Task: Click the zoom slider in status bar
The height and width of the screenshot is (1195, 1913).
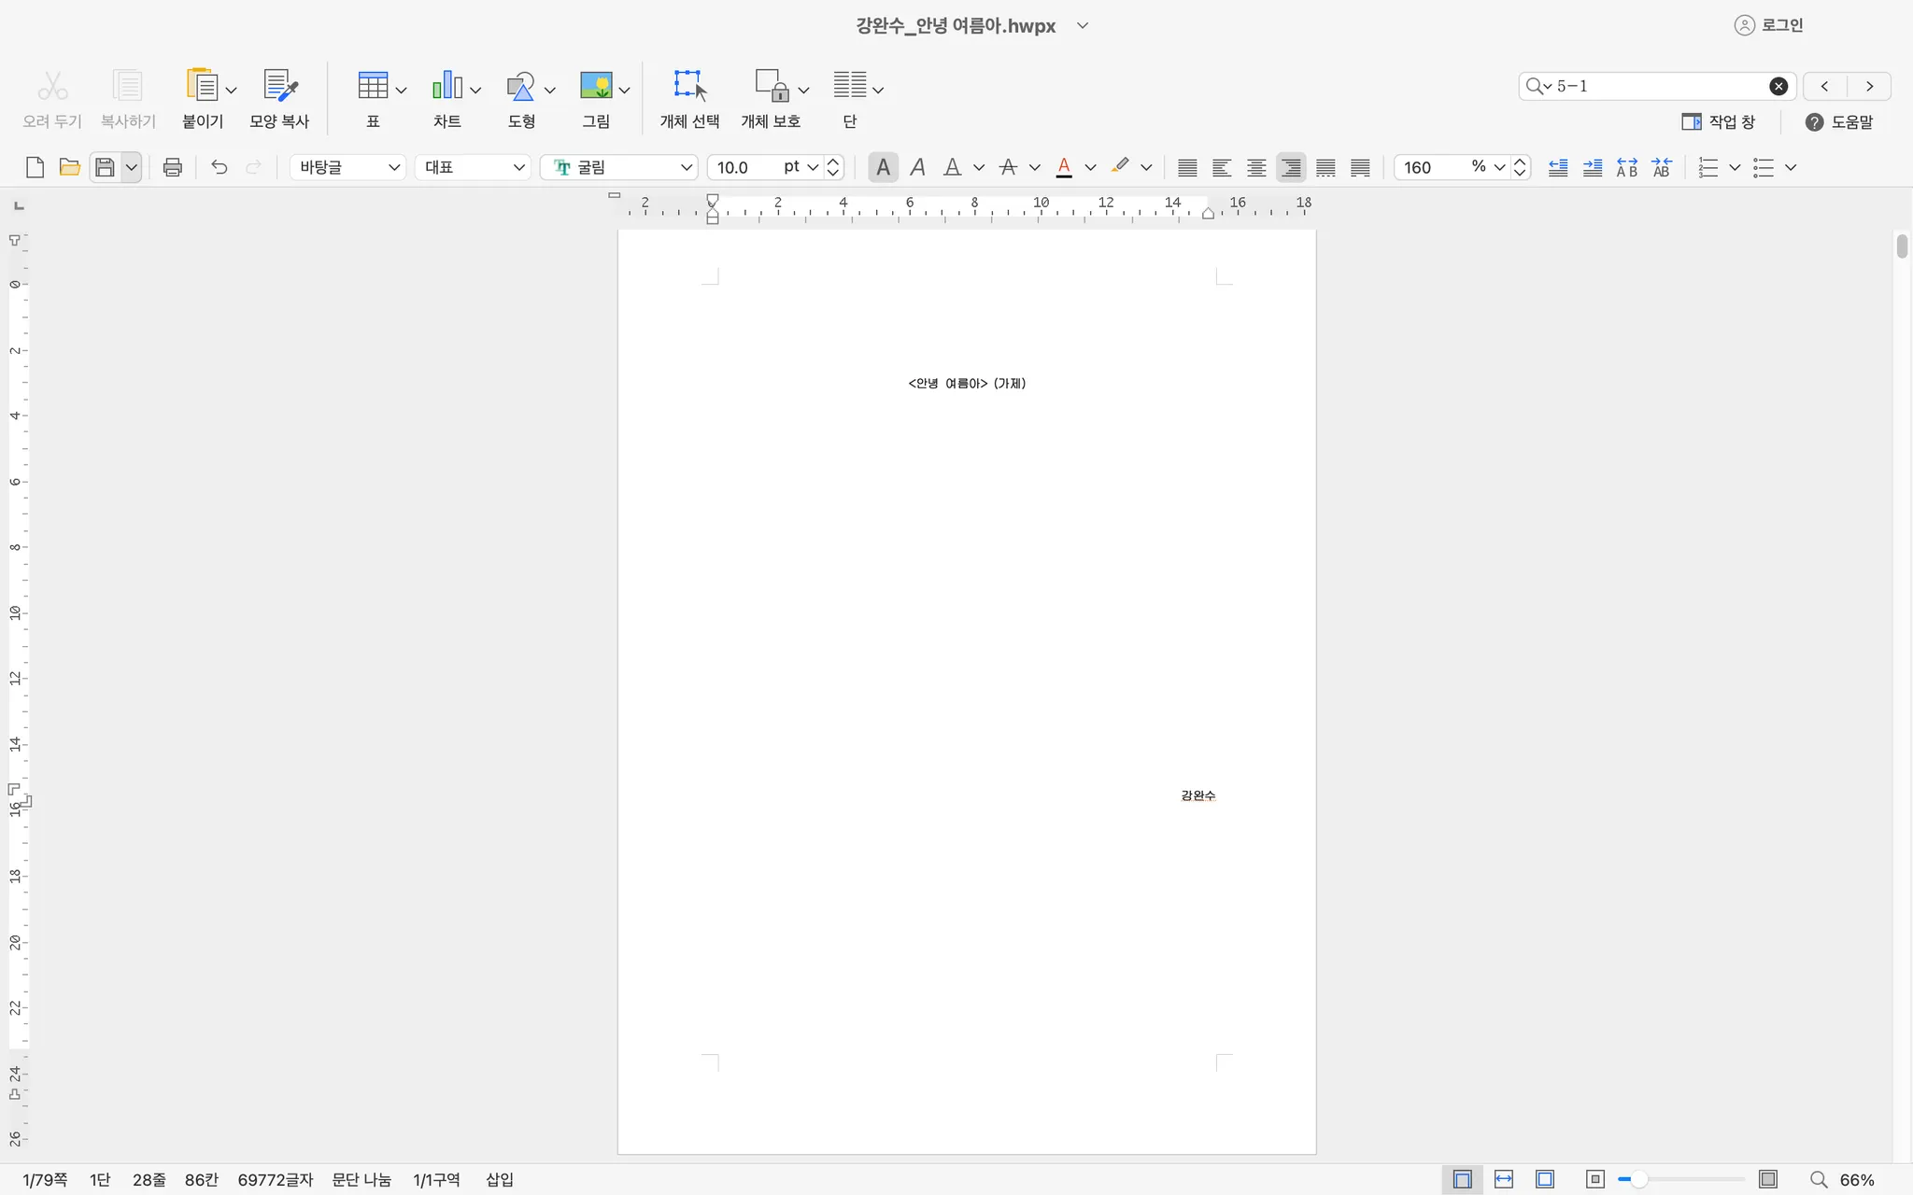Action: click(1638, 1180)
